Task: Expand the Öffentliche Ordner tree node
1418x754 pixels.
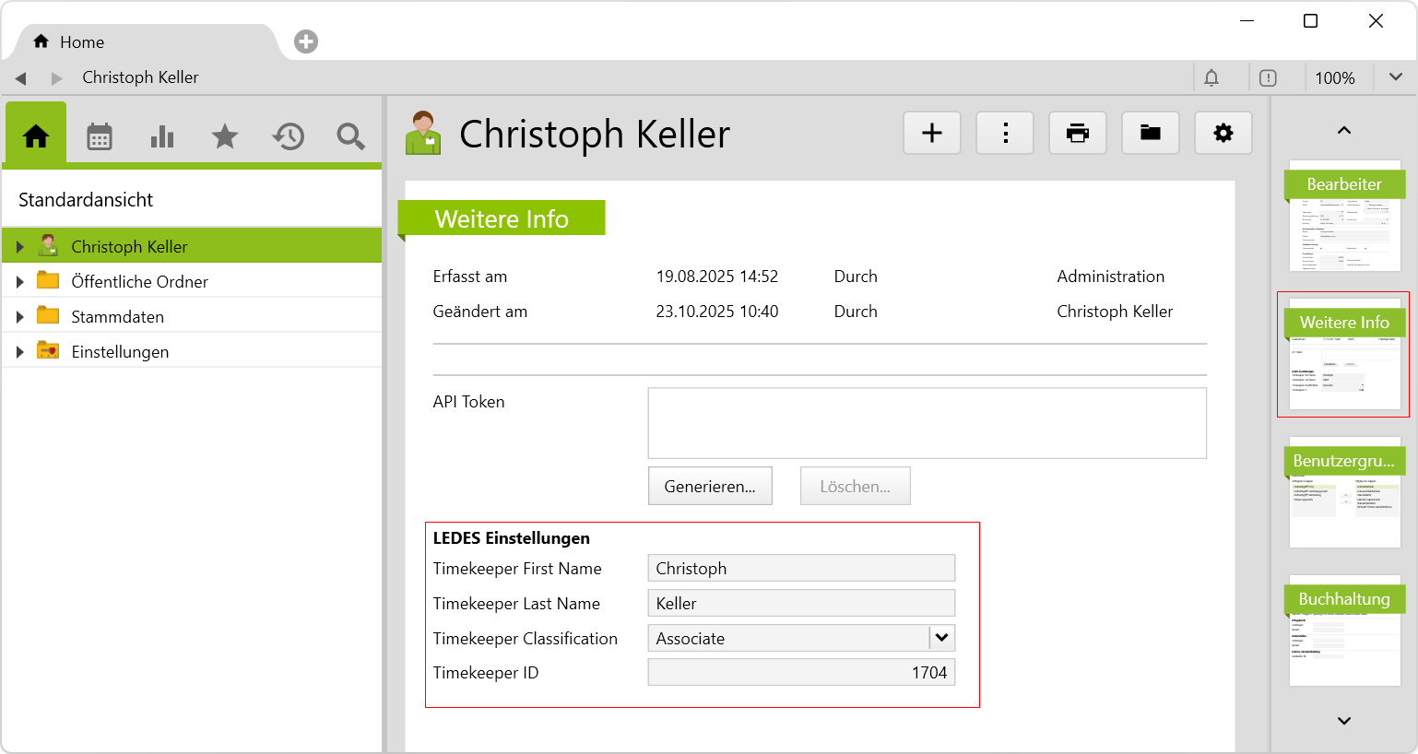Action: coord(20,282)
